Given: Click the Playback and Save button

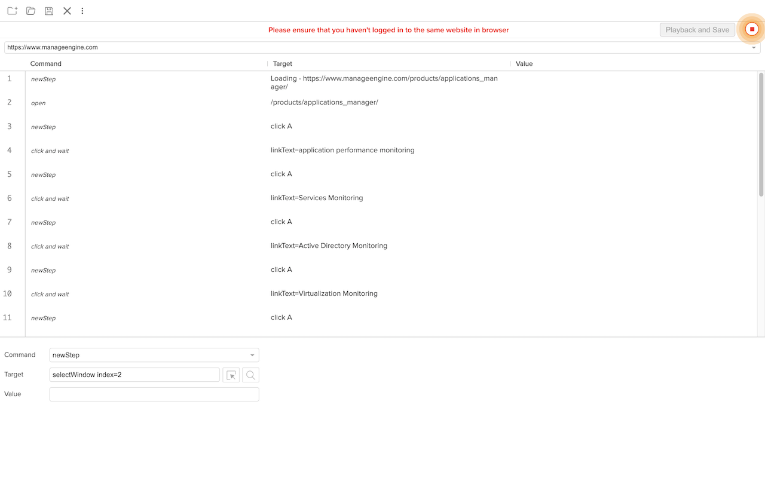Looking at the screenshot, I should (697, 30).
